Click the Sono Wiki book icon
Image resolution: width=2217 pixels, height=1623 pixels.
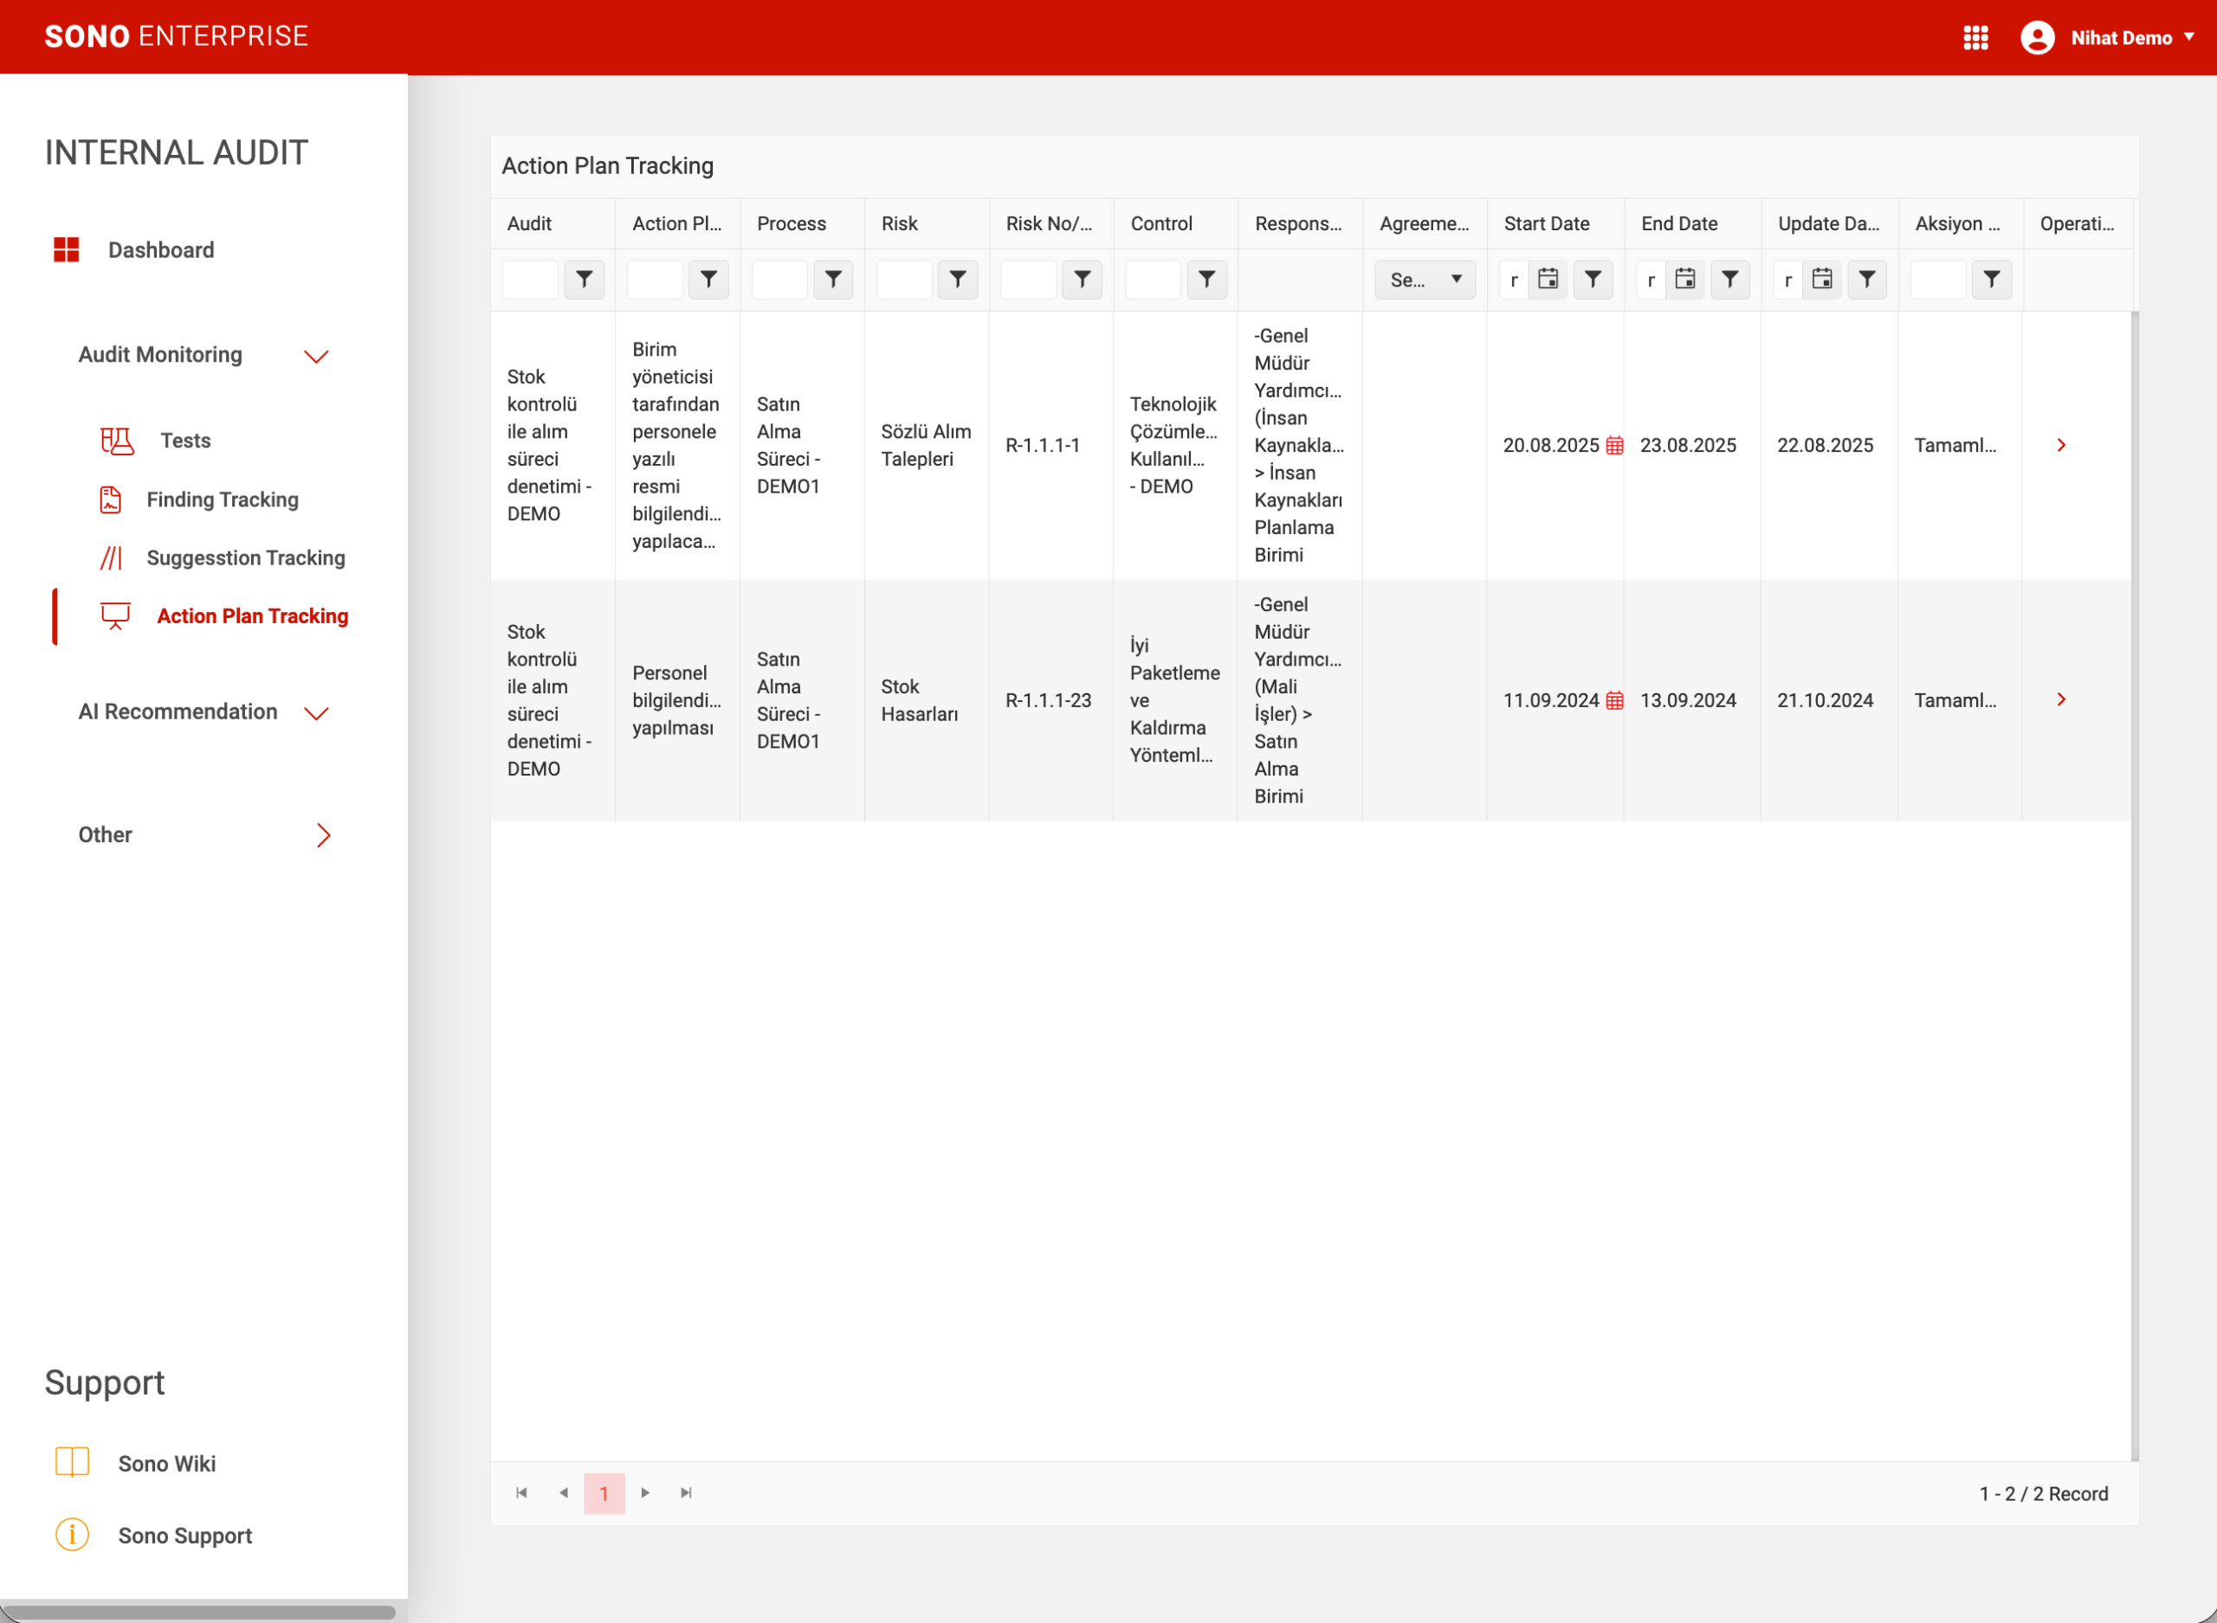pos(72,1463)
